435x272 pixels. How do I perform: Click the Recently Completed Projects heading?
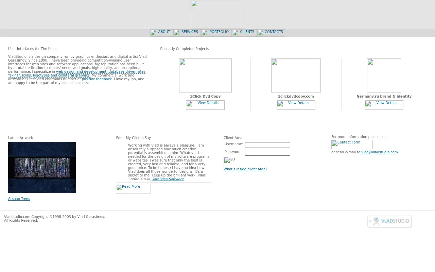click(185, 49)
